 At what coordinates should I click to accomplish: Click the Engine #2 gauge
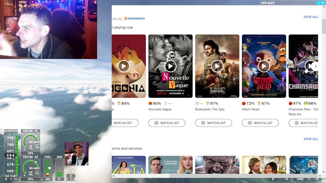[x=31, y=168]
